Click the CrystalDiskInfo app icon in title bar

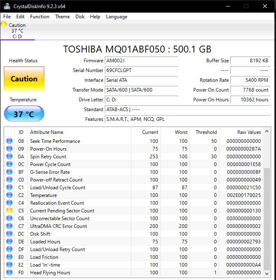[x=7, y=6]
